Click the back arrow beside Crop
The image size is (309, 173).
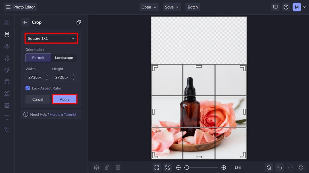point(25,22)
